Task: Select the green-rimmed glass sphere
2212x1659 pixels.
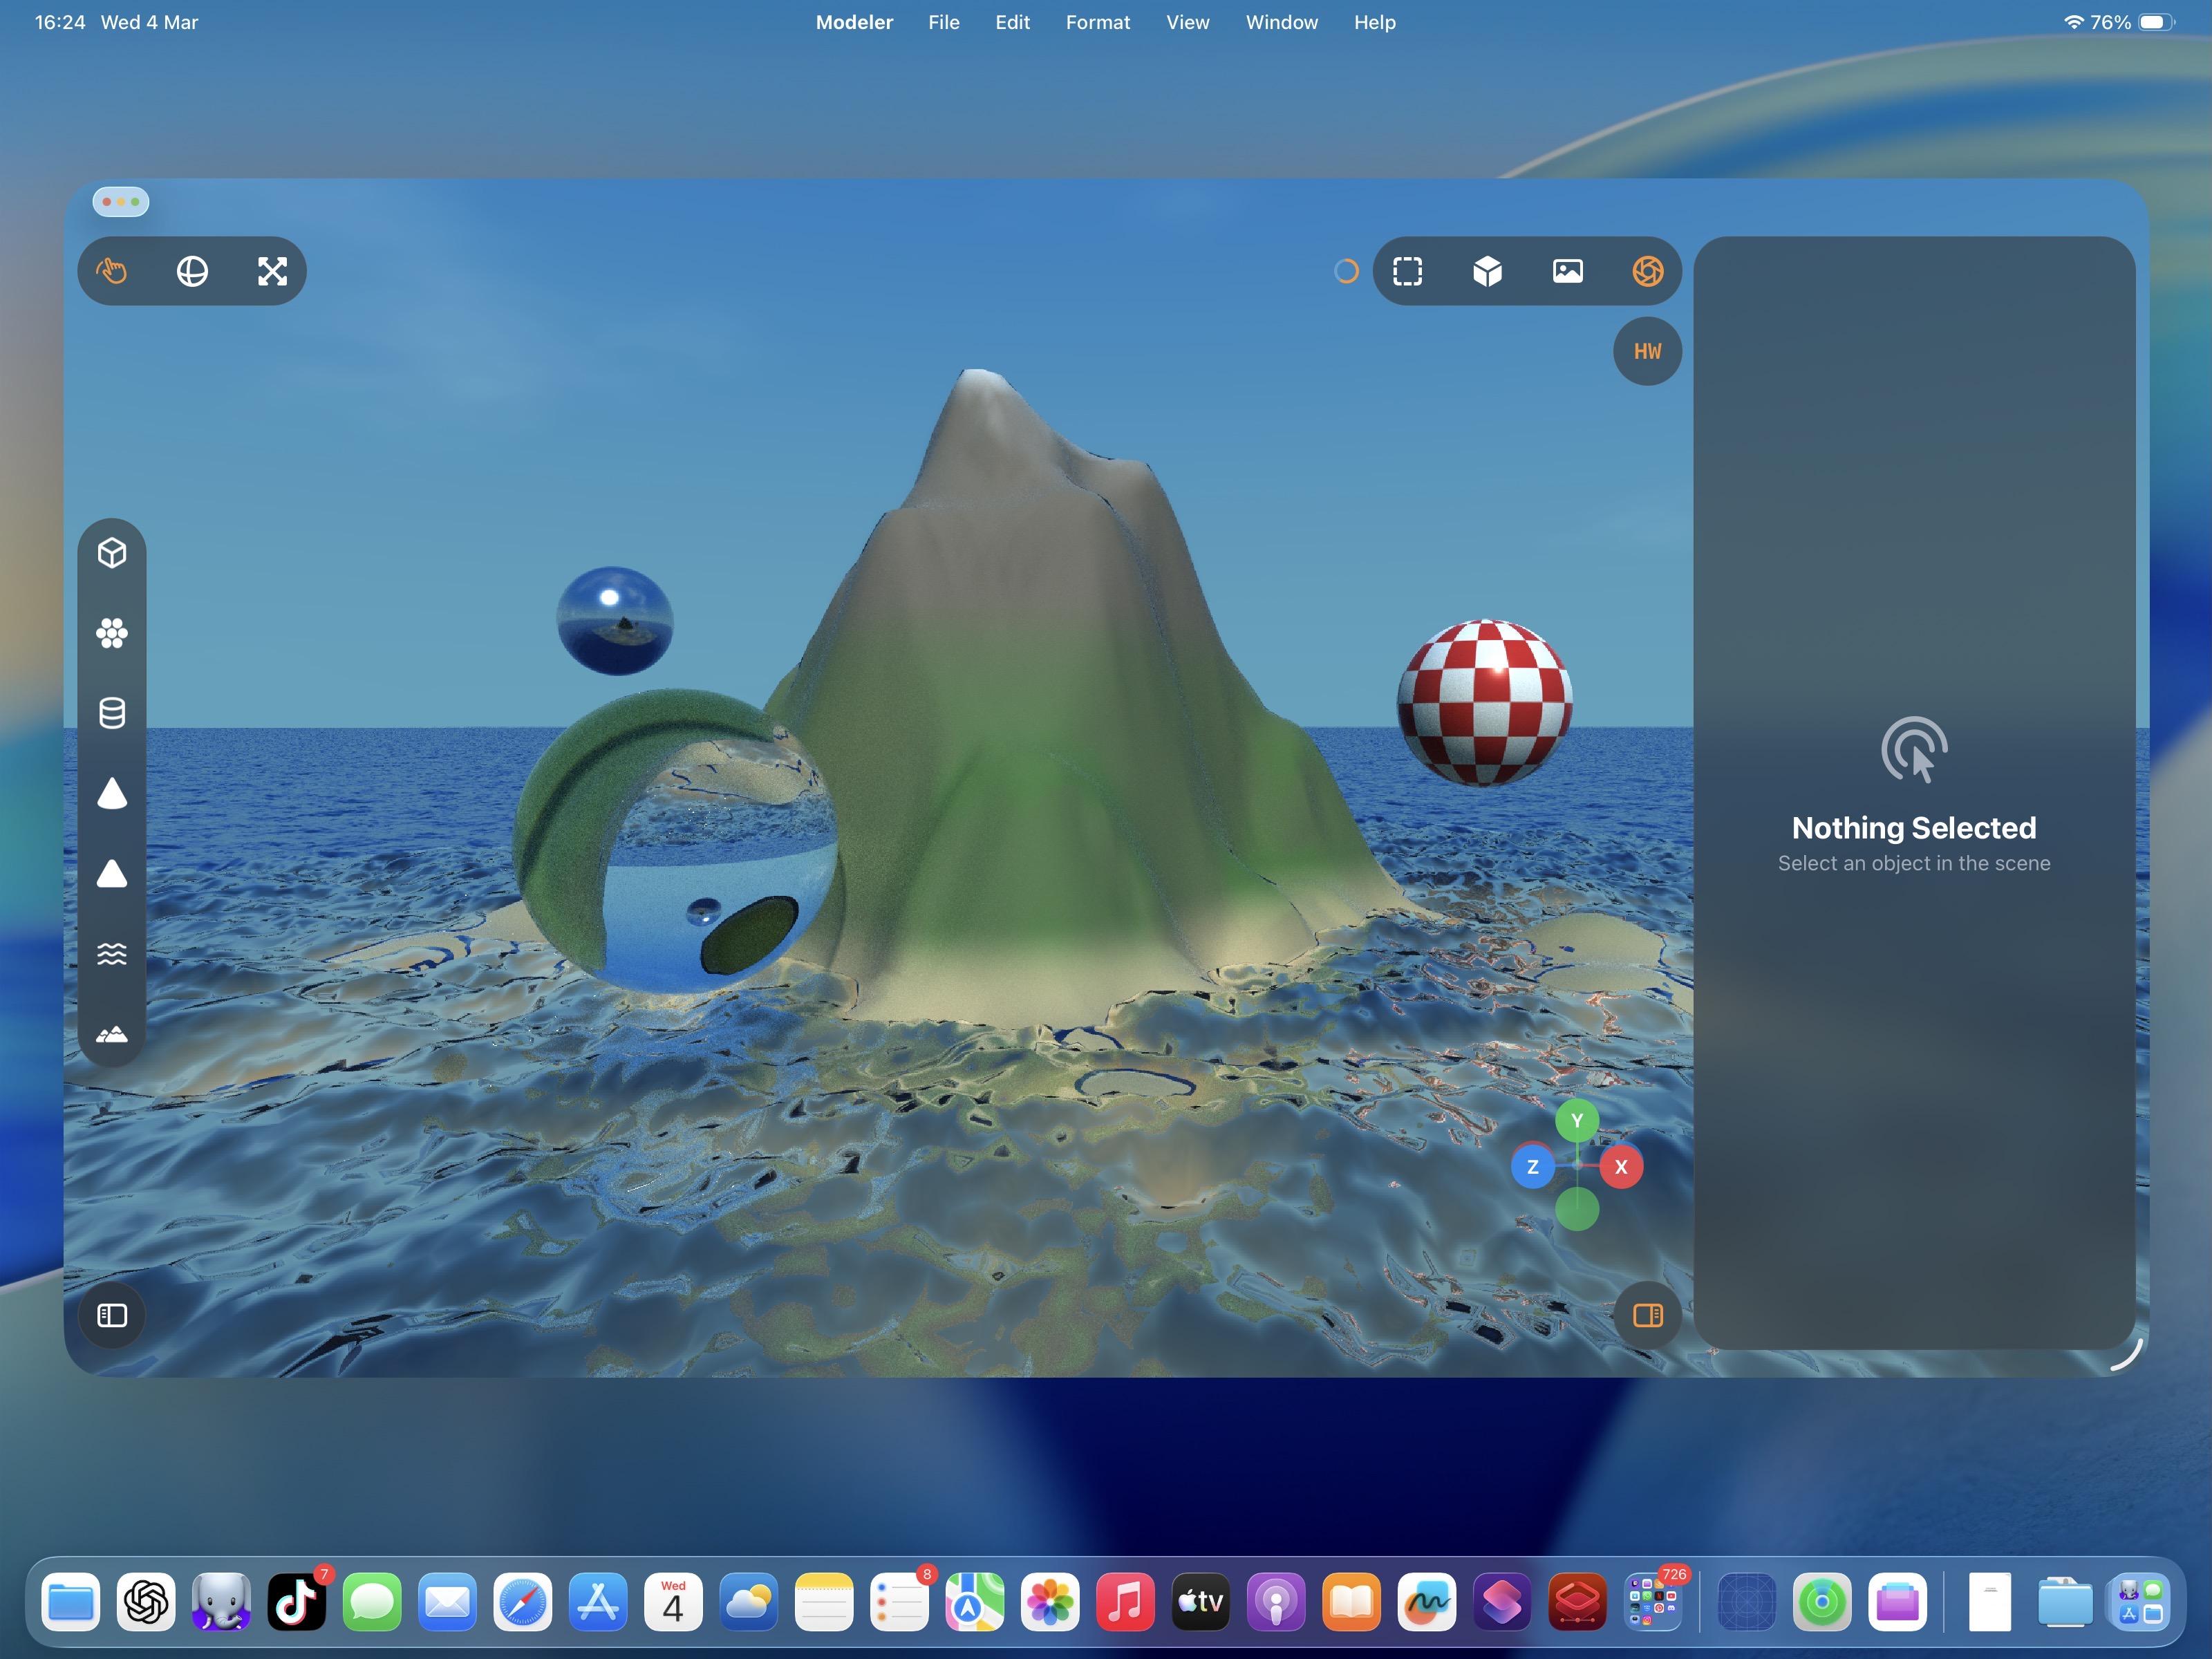Action: click(676, 840)
